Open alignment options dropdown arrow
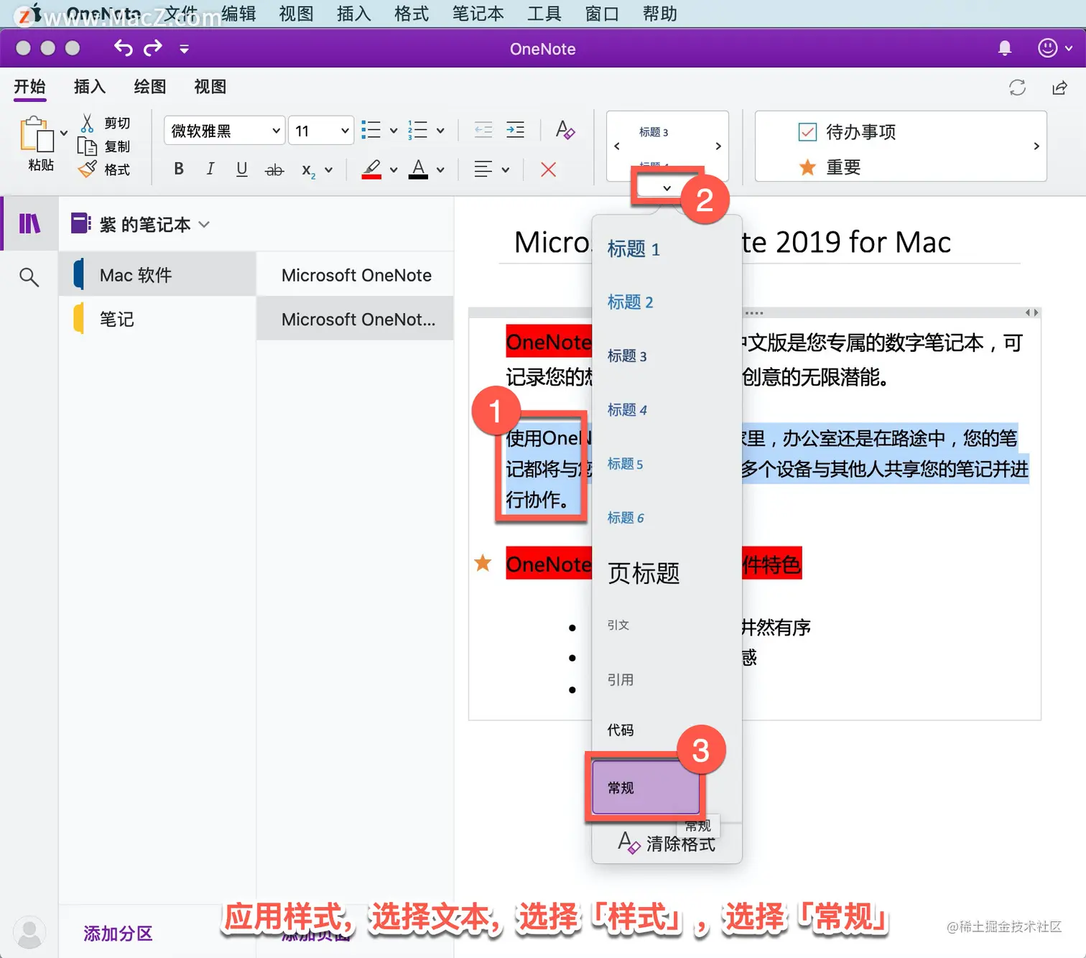This screenshot has width=1086, height=958. tap(506, 170)
